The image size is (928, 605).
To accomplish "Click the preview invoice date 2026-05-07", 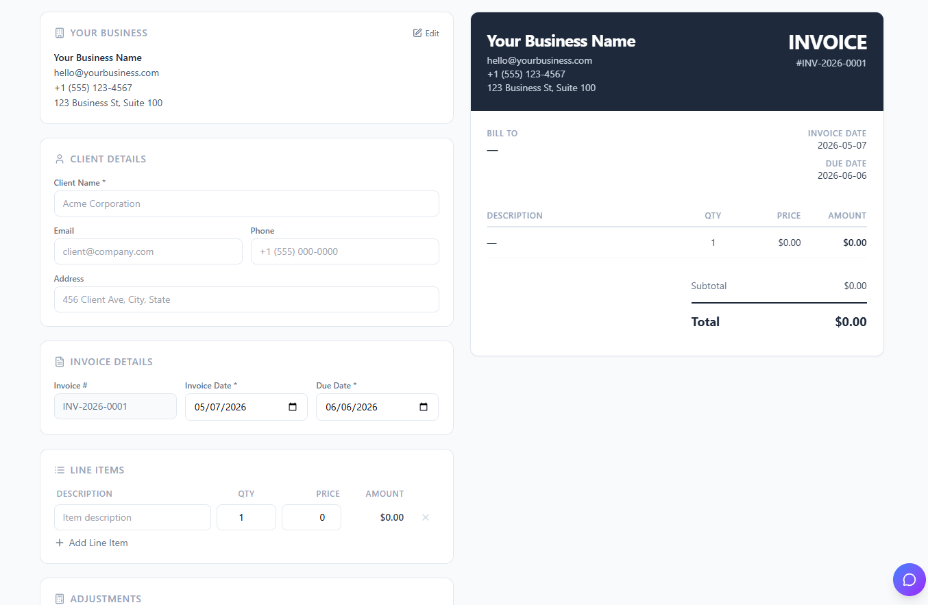I will pyautogui.click(x=842, y=145).
